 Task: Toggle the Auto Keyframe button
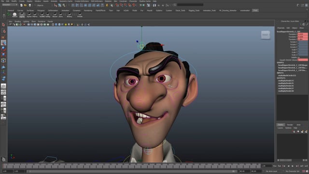coord(304,171)
